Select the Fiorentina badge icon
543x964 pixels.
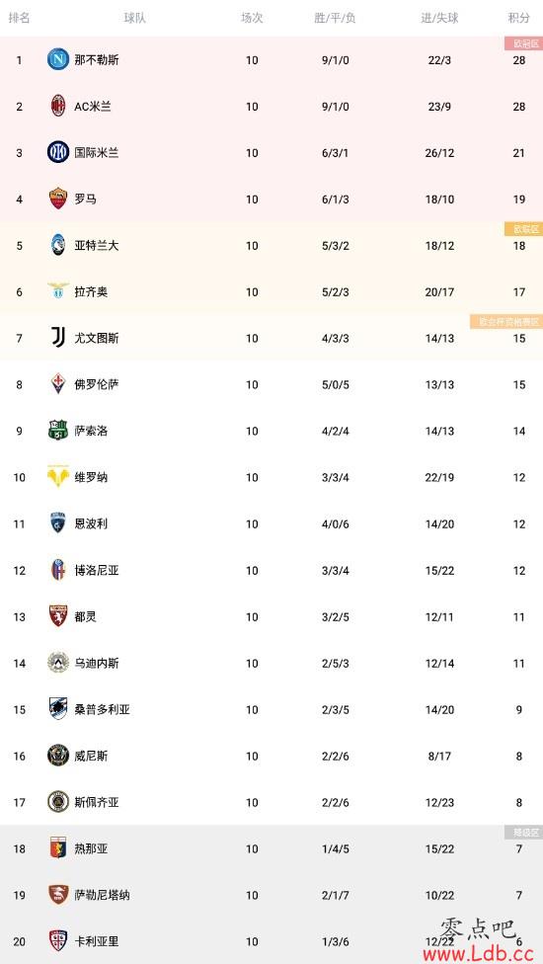point(58,384)
